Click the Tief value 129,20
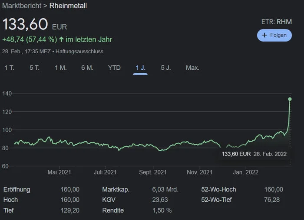Image resolution: width=304 pixels, height=220 pixels. pos(70,210)
